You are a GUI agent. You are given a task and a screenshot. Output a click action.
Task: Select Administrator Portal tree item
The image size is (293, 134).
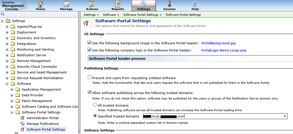tap(42, 118)
